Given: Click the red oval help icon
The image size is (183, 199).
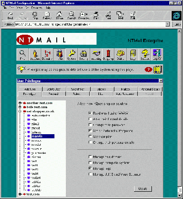Looking at the screenshot, I should 148,70.
